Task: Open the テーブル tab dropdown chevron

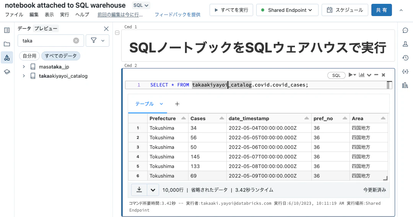Action: pyautogui.click(x=161, y=104)
